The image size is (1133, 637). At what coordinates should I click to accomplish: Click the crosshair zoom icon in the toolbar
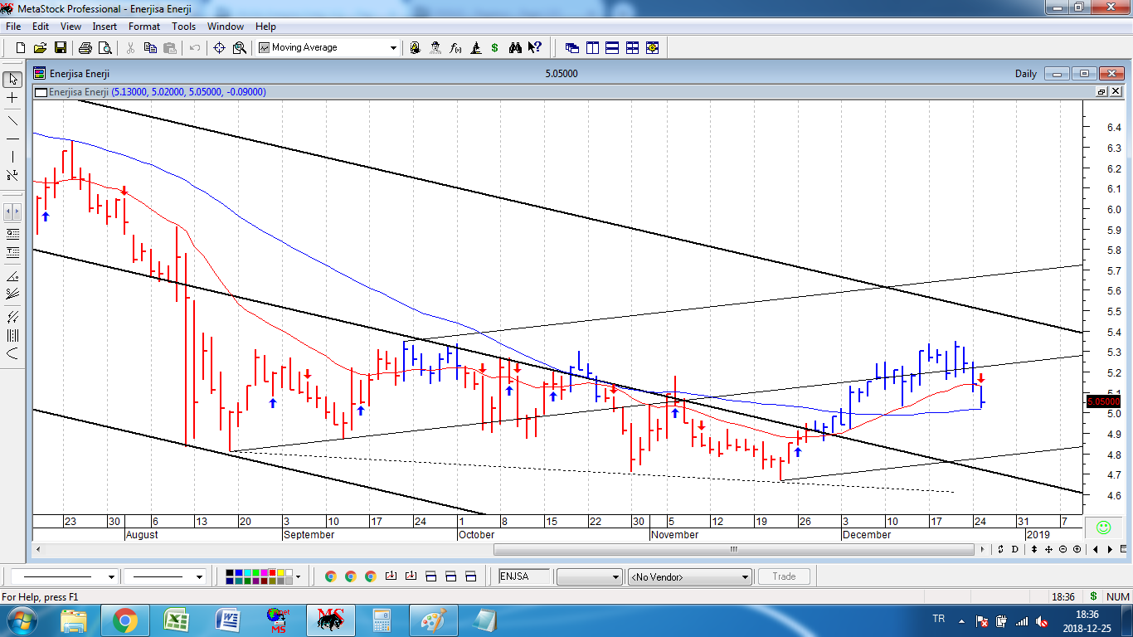tap(220, 48)
